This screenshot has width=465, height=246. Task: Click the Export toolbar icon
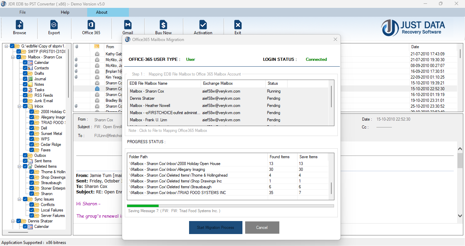54,27
